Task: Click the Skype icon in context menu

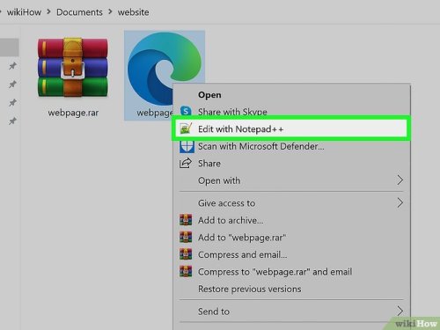Action: (186, 111)
